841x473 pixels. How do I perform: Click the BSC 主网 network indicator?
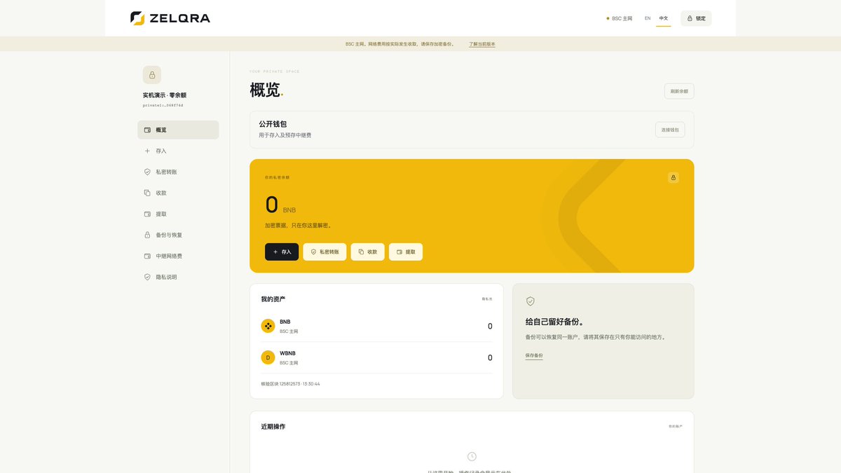click(620, 18)
